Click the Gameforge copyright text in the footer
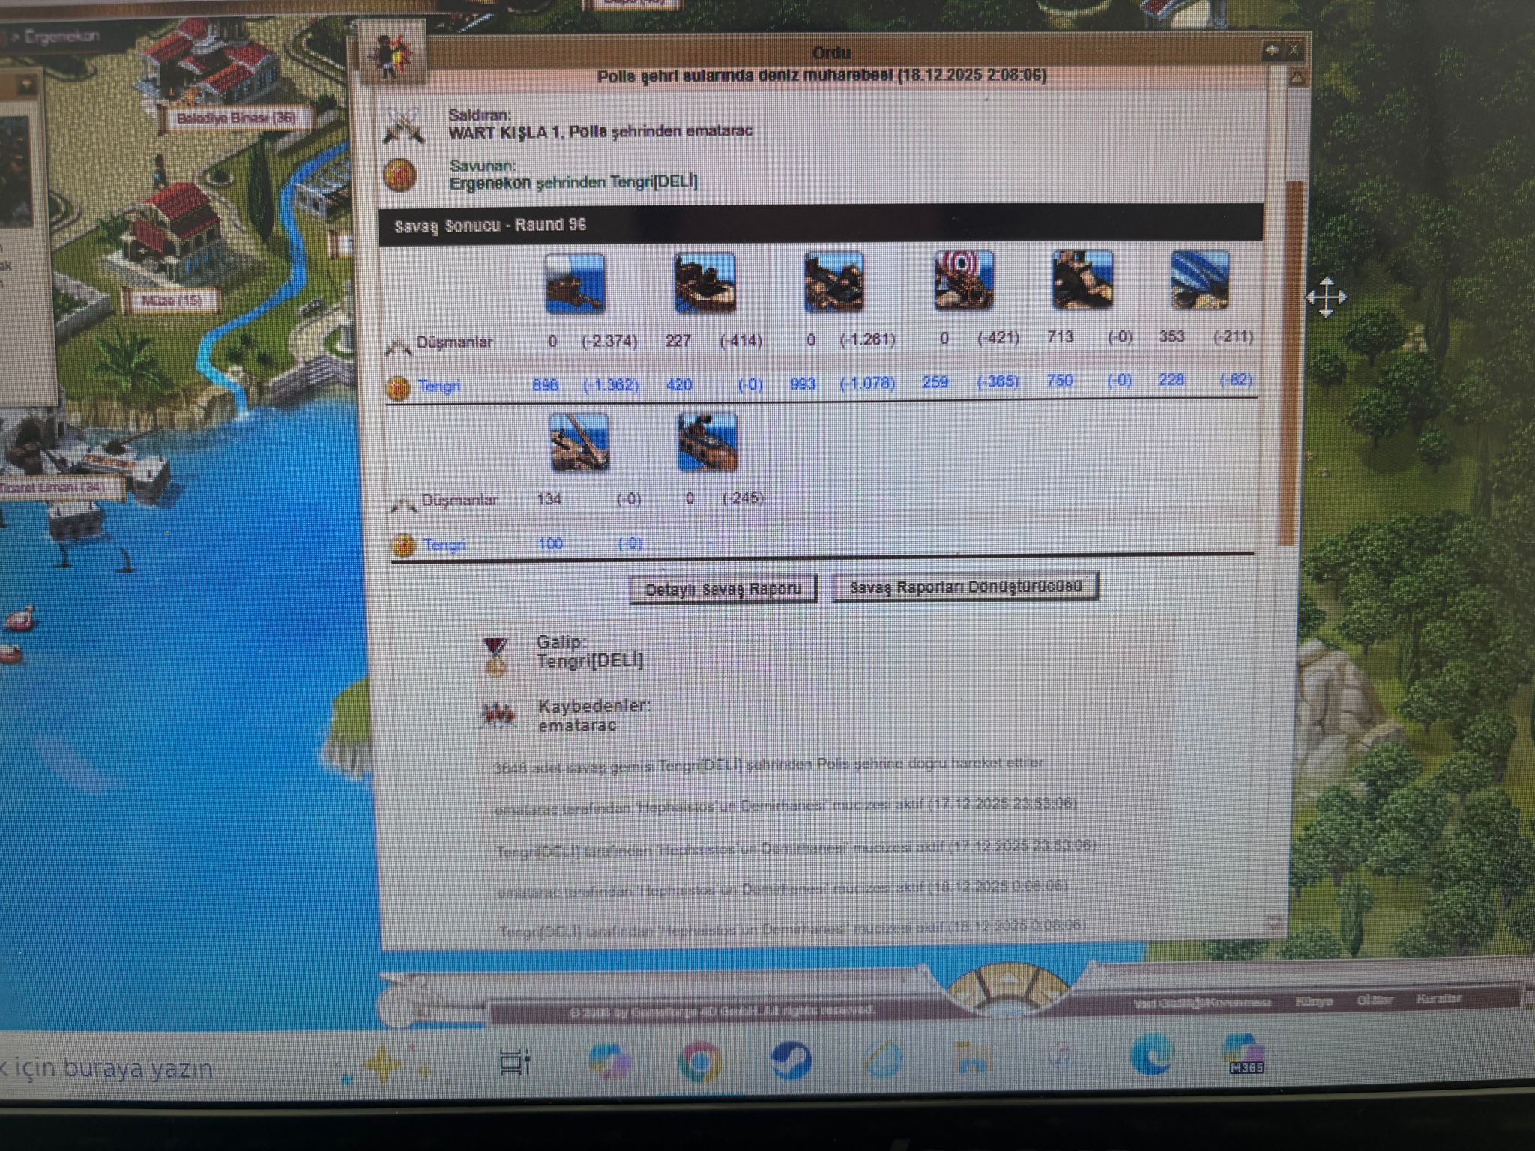This screenshot has width=1535, height=1151. 721,1011
